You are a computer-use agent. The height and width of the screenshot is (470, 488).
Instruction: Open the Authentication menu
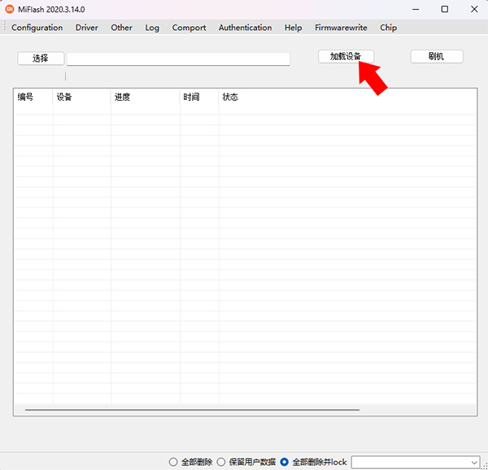tap(245, 28)
